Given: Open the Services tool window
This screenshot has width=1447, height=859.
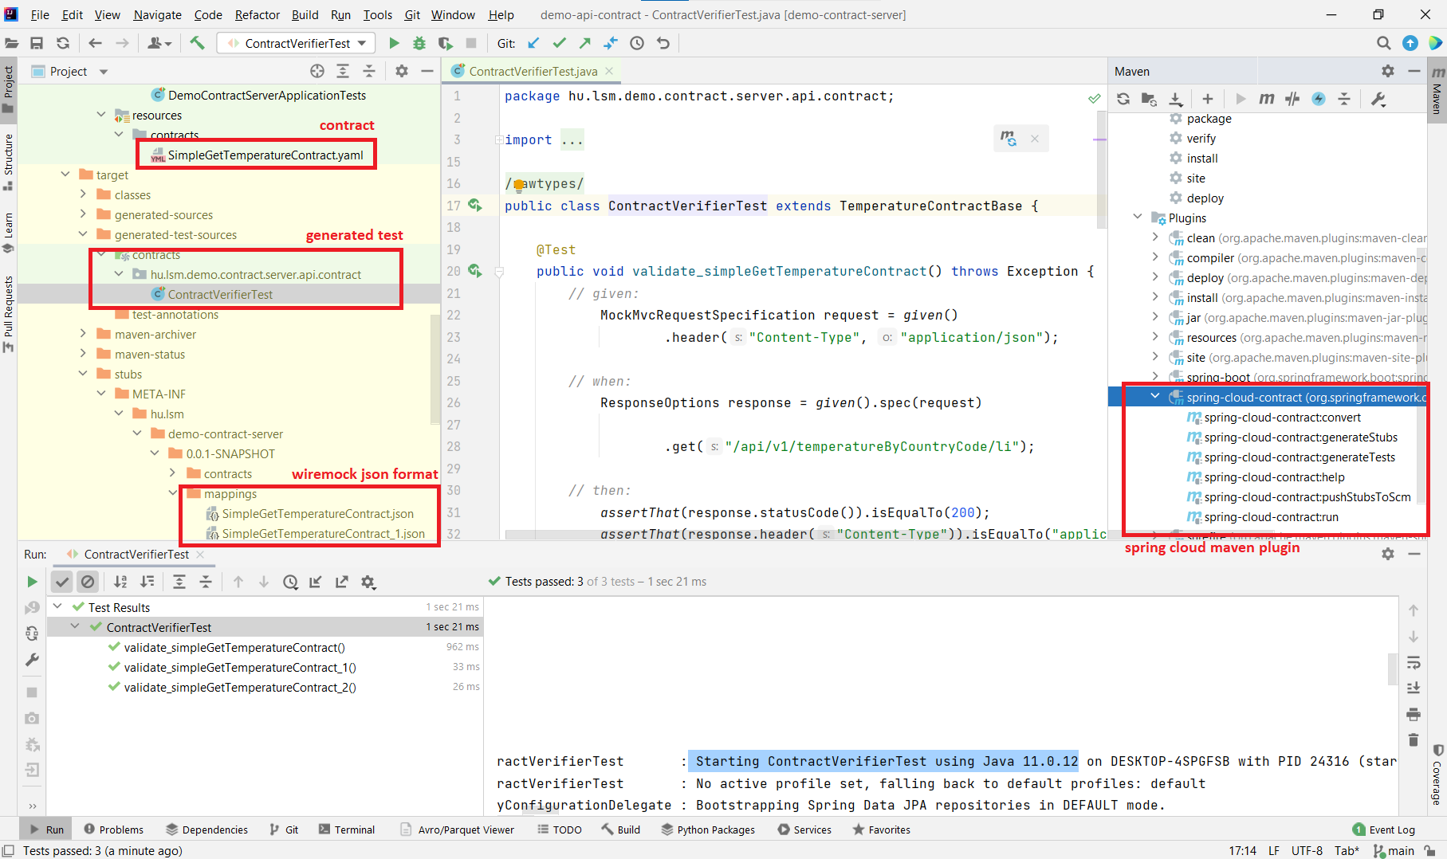Looking at the screenshot, I should (x=804, y=830).
